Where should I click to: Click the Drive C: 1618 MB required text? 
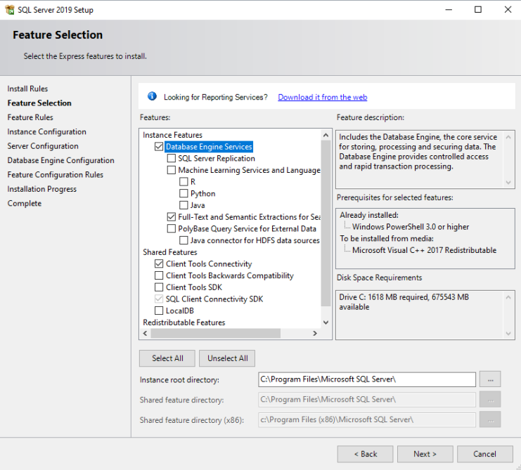tap(404, 301)
